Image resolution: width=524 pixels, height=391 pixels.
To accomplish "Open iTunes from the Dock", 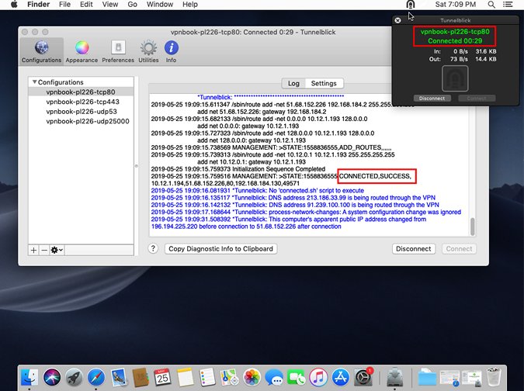I will [x=318, y=378].
